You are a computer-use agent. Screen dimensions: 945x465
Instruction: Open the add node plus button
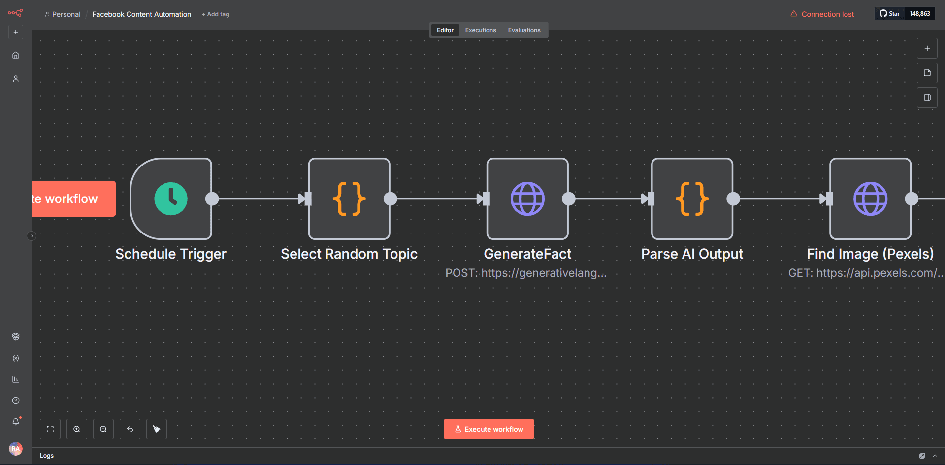(x=927, y=48)
